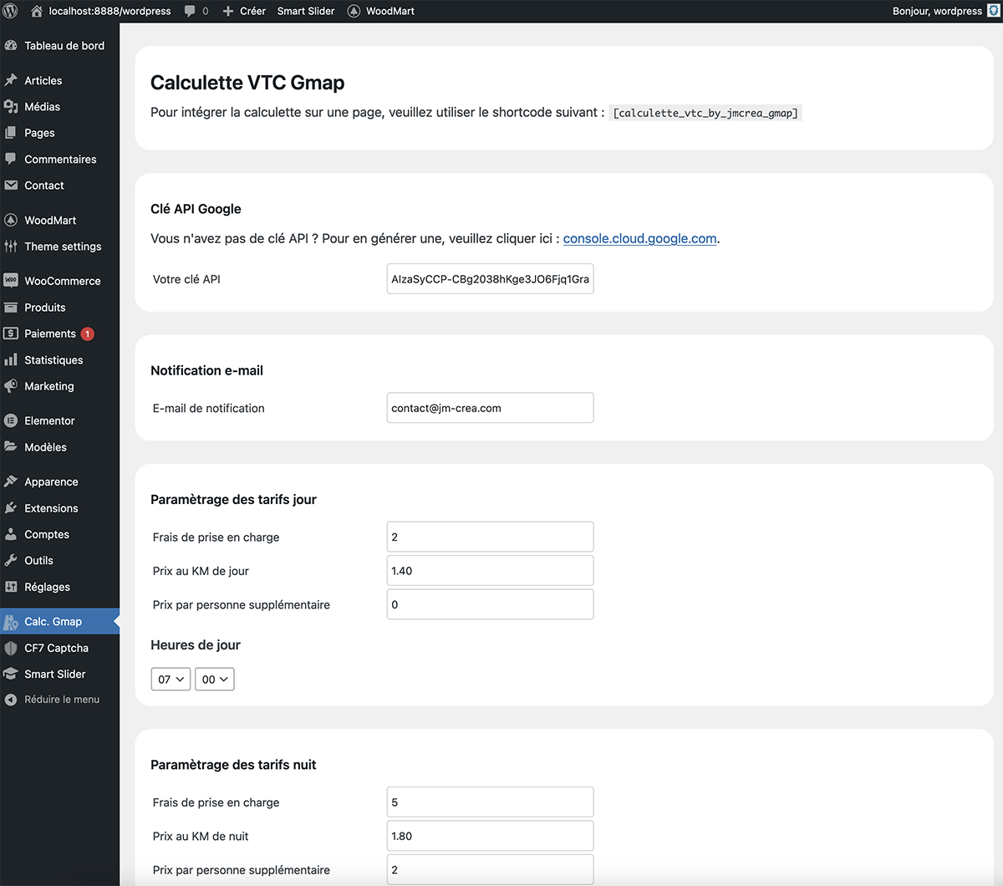This screenshot has width=1003, height=886.
Task: Click the WooCommerce woo icon
Action: [x=11, y=281]
